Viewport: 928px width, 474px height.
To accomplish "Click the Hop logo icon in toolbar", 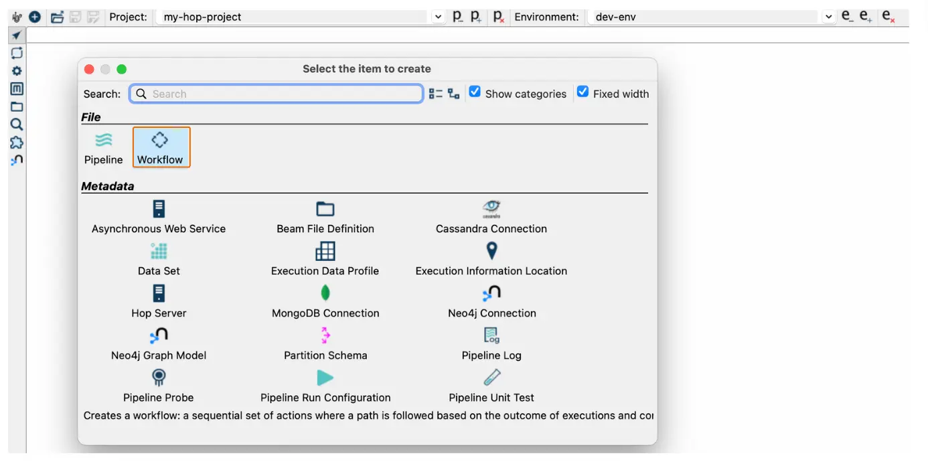I will [17, 17].
